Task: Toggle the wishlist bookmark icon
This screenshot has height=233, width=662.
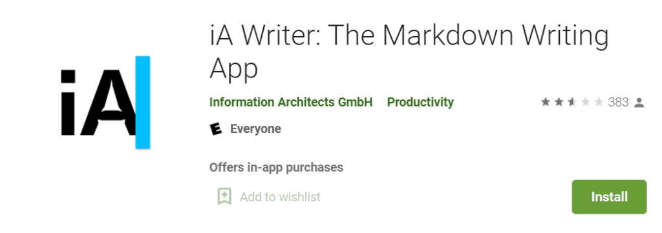Action: (224, 196)
